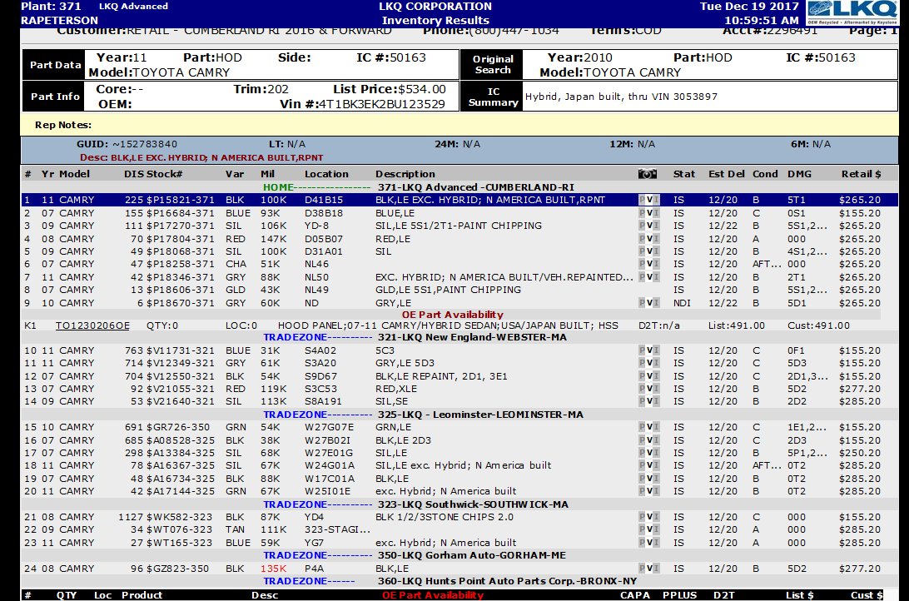Click the Stat column header
909x601 pixels.
click(x=684, y=174)
